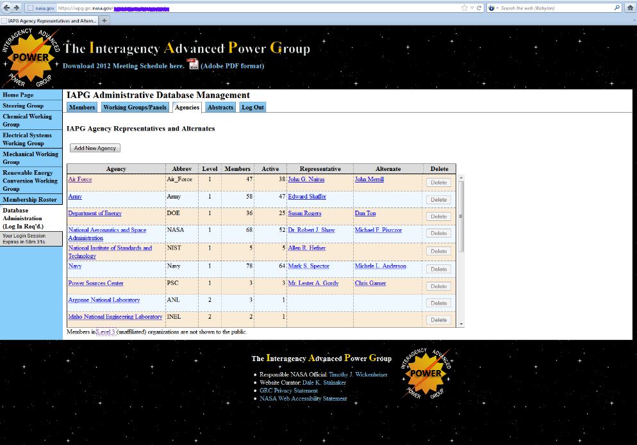Click the table scrollbar down arrow
The image size is (637, 445).
461,324
